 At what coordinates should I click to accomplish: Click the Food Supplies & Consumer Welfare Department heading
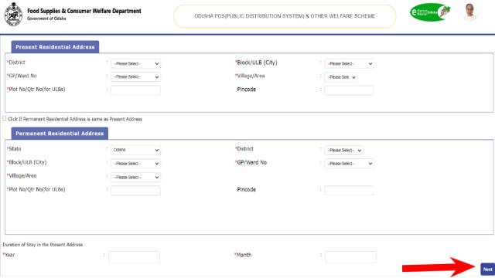(x=84, y=11)
